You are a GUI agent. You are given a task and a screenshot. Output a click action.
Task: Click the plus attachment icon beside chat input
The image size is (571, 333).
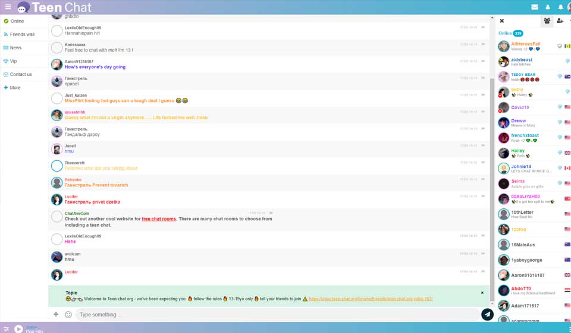(56, 315)
